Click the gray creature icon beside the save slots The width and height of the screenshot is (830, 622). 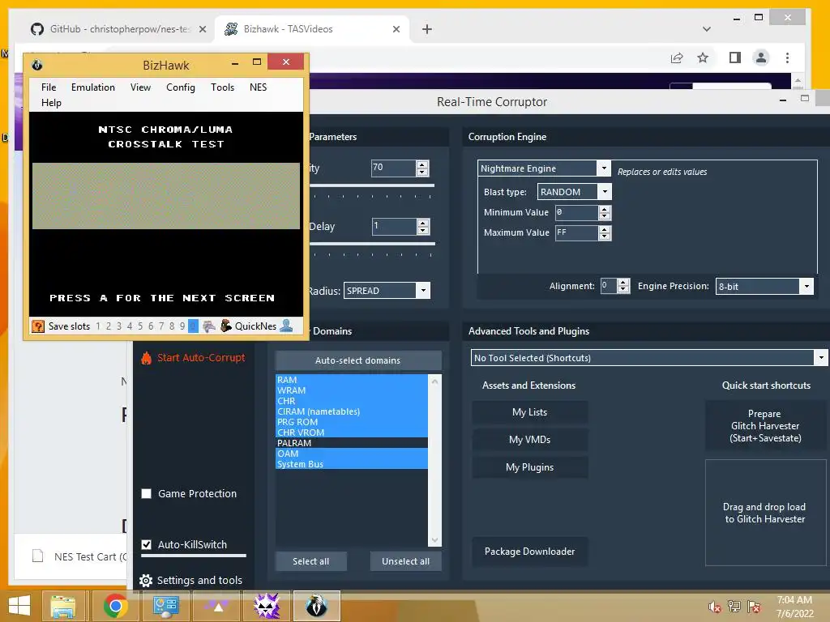[208, 326]
